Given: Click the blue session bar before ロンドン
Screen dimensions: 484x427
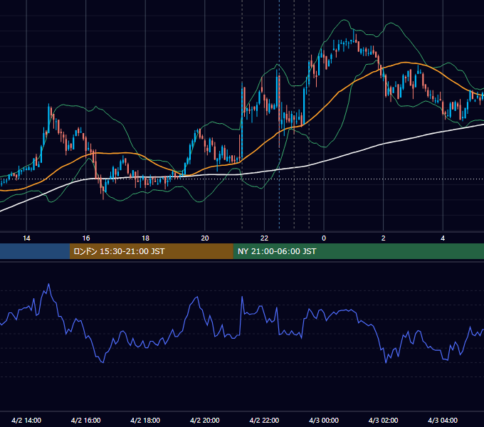Looking at the screenshot, I should (x=35, y=251).
